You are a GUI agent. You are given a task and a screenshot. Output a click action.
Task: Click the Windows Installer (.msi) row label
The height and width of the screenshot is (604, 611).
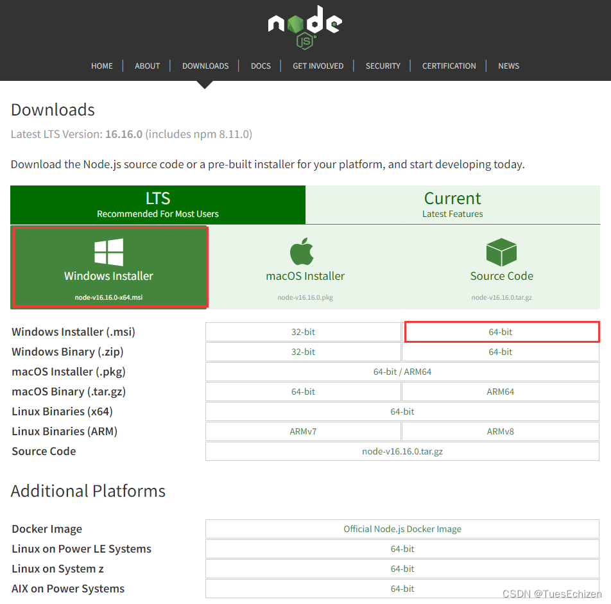74,332
